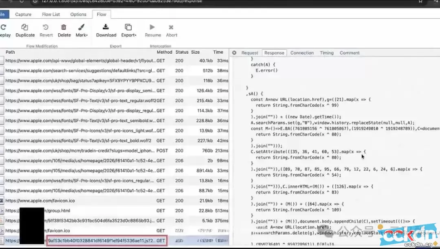The height and width of the screenshot is (249, 440).
Task: Switch to the Connection detail tab
Action: [302, 53]
